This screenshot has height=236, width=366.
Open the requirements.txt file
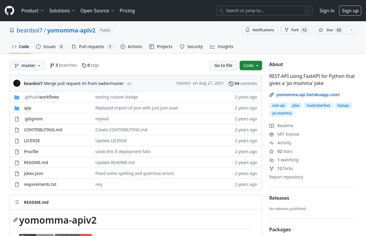click(40, 184)
